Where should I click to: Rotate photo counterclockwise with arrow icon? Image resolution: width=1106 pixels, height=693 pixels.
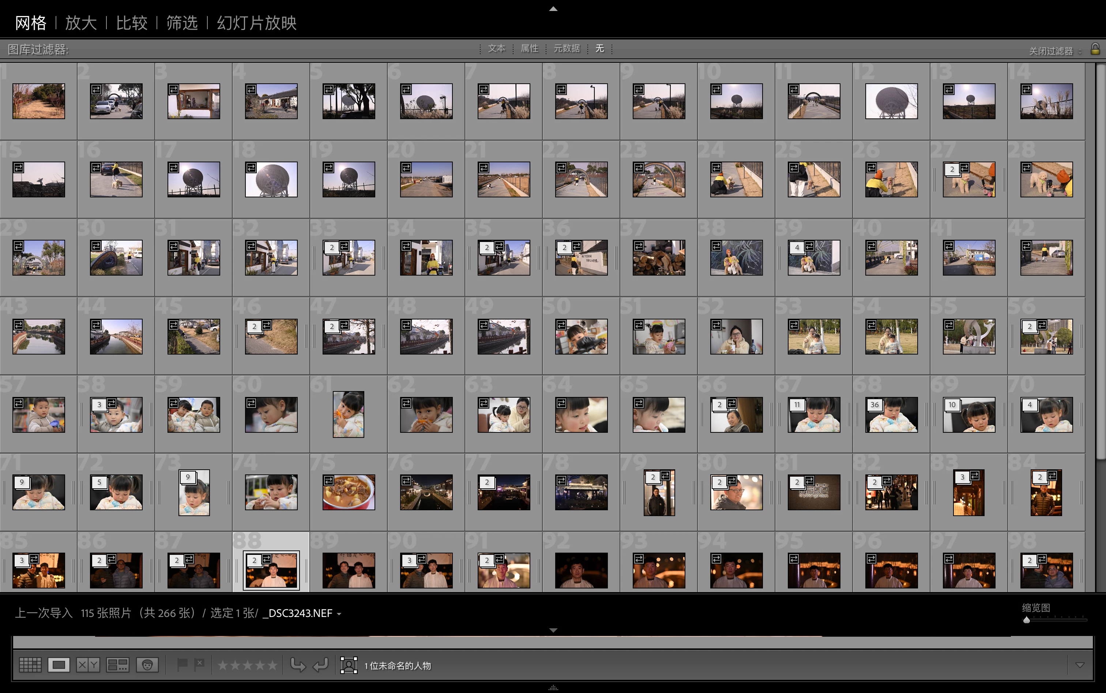pos(298,664)
